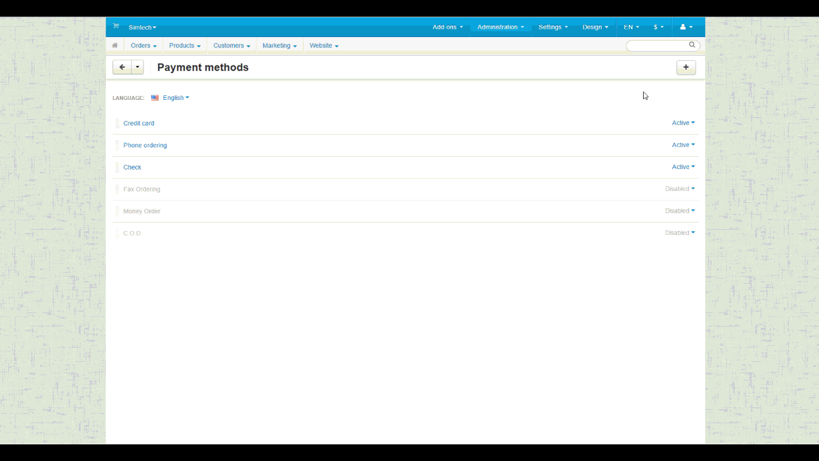The image size is (819, 461).
Task: Open the Check payment method
Action: [132, 167]
